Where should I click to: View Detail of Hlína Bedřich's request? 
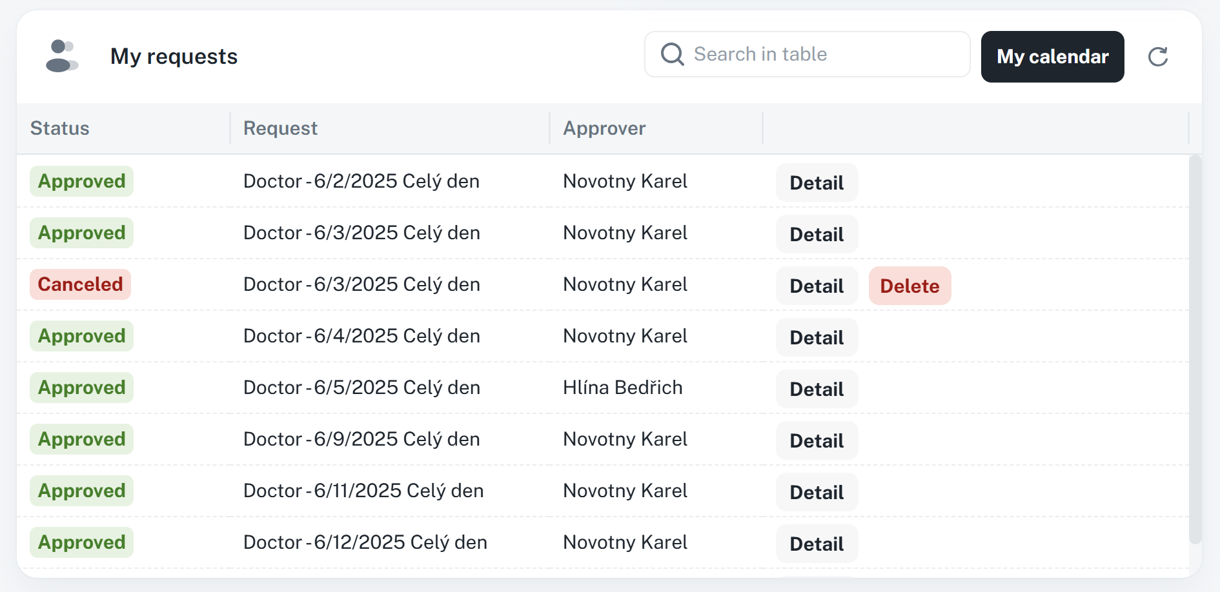tap(817, 389)
